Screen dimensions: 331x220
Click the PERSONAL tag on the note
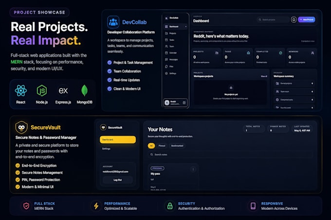pyautogui.click(x=157, y=168)
